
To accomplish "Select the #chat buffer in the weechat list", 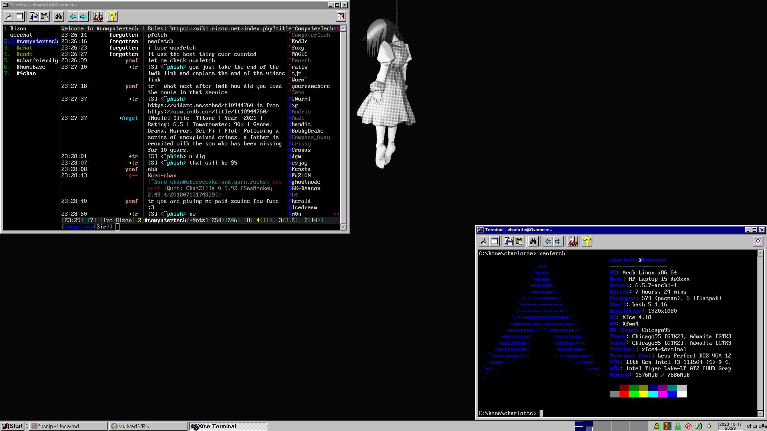I will [x=24, y=48].
